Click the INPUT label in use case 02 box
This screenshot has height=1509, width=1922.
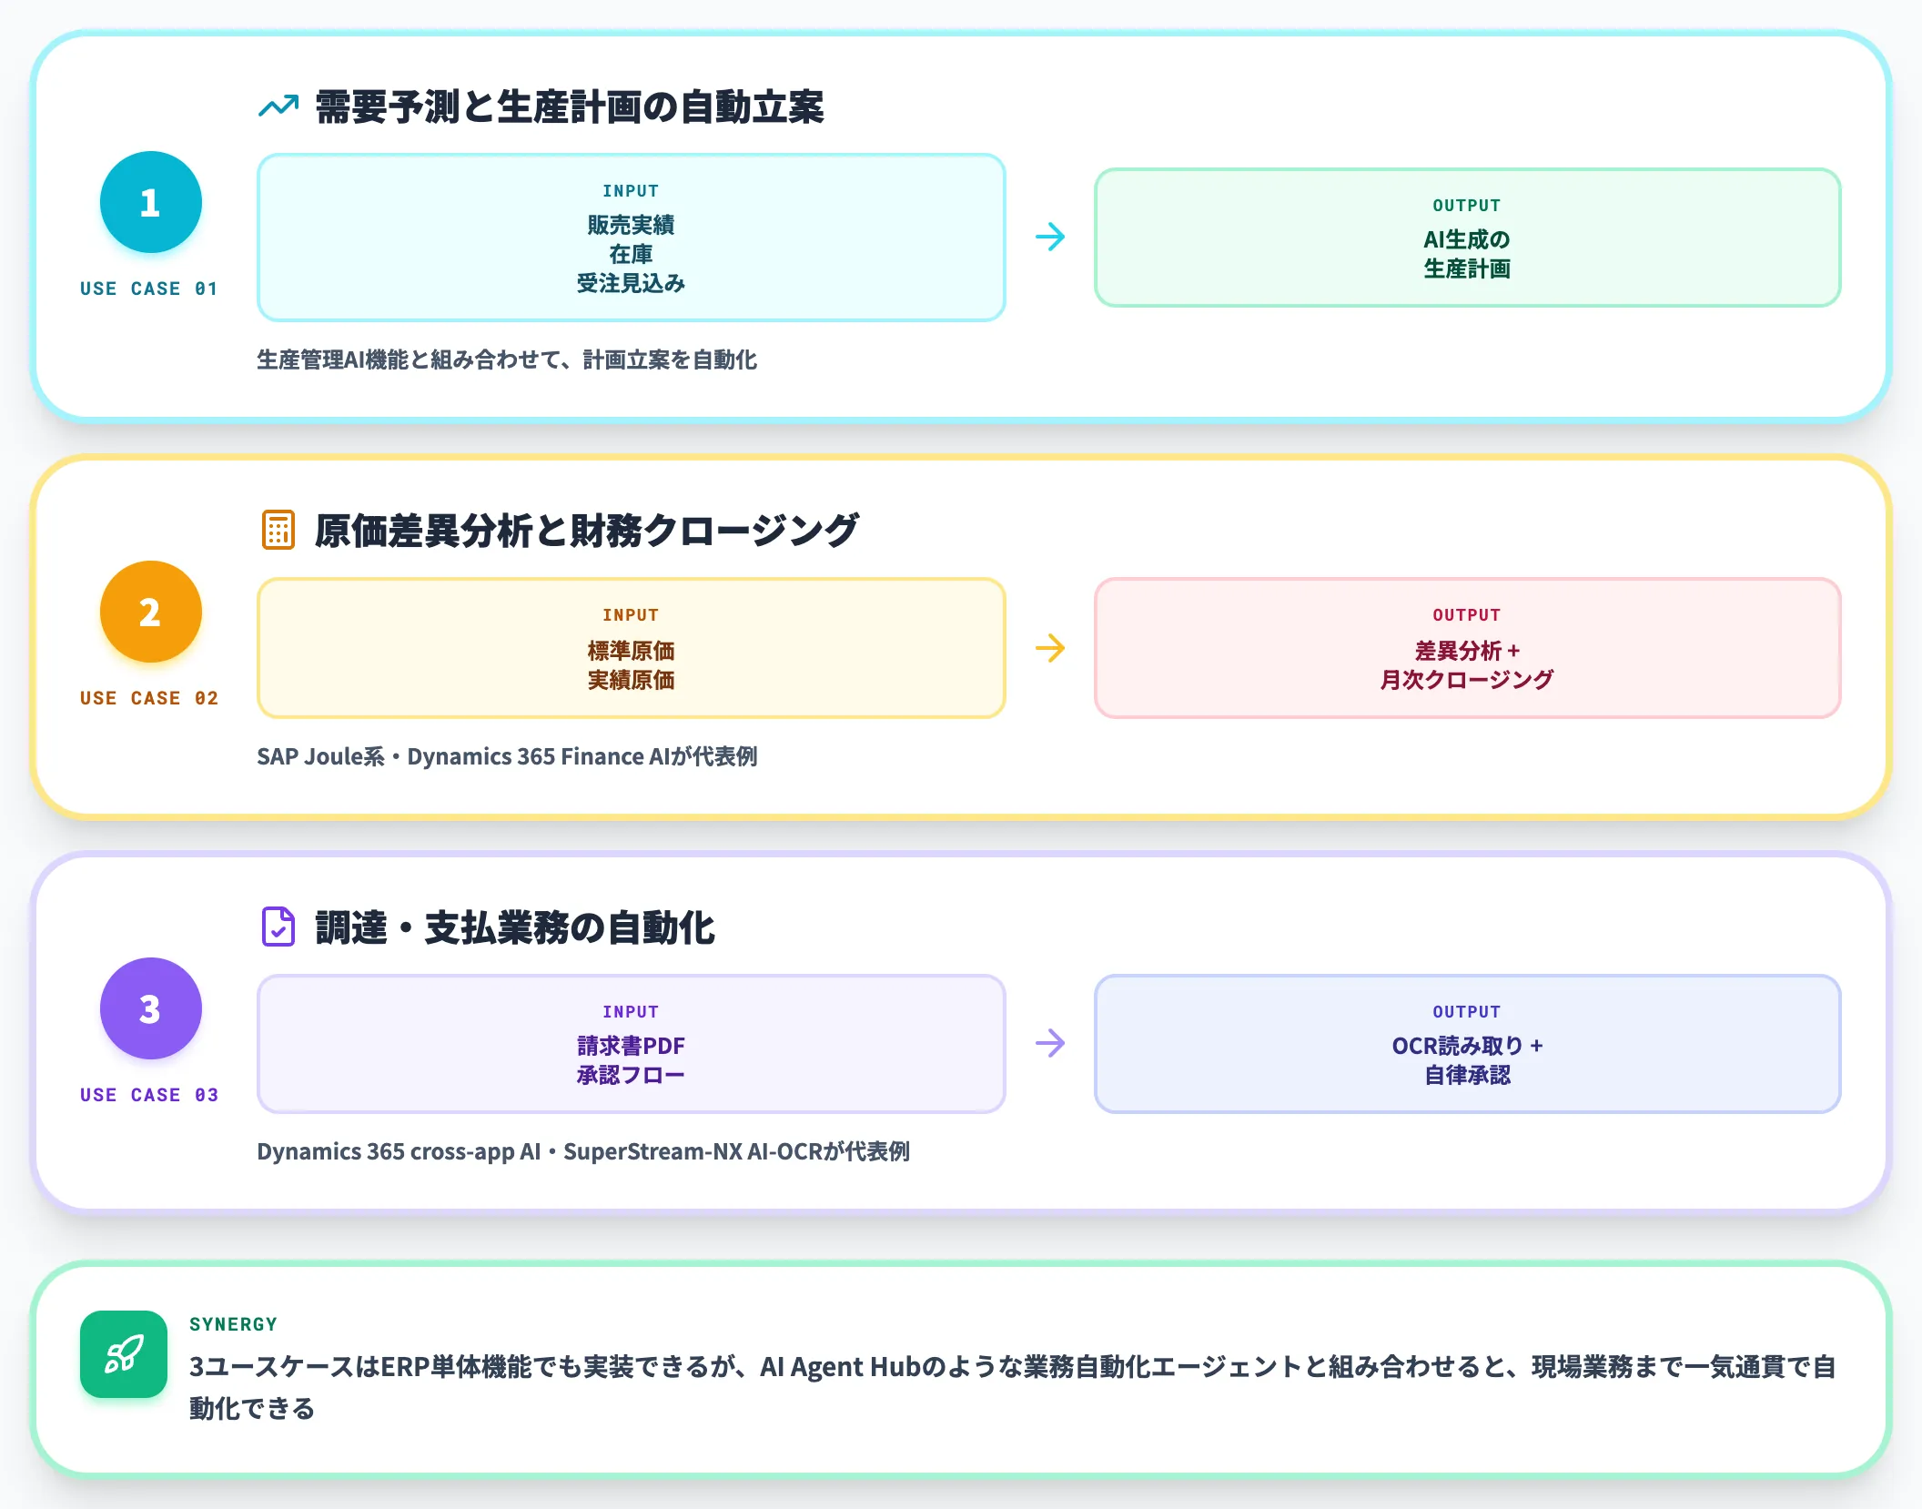coord(631,615)
